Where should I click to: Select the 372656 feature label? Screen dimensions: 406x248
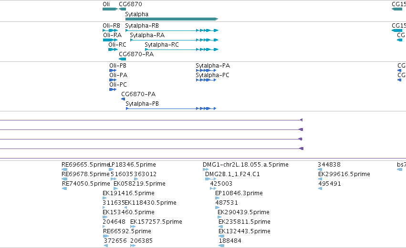point(115,241)
